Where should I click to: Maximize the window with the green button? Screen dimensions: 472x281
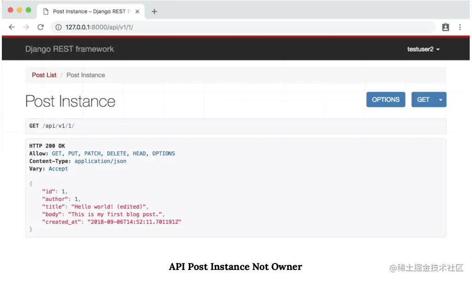click(x=28, y=10)
